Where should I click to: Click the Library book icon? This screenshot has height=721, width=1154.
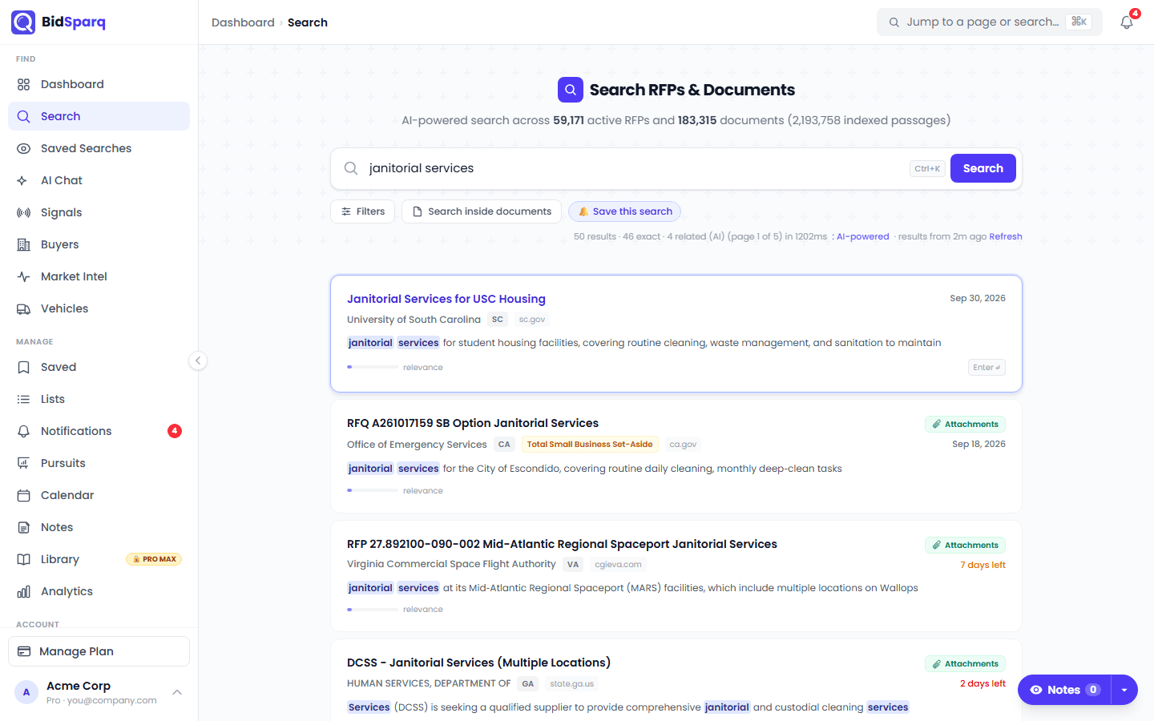point(23,559)
